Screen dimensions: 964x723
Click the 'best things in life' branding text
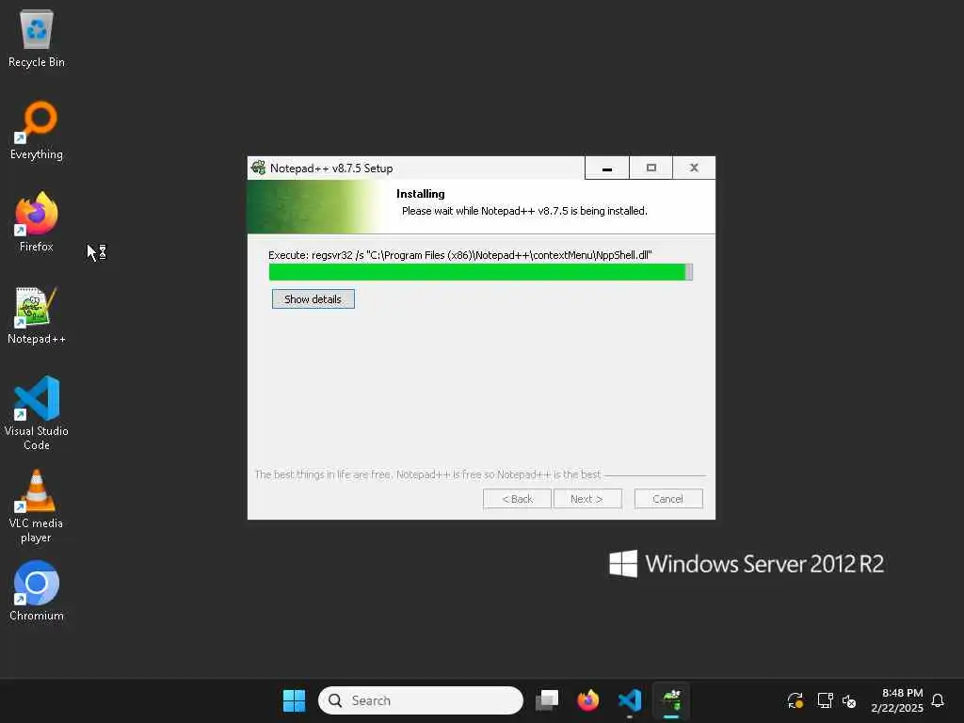click(x=428, y=474)
